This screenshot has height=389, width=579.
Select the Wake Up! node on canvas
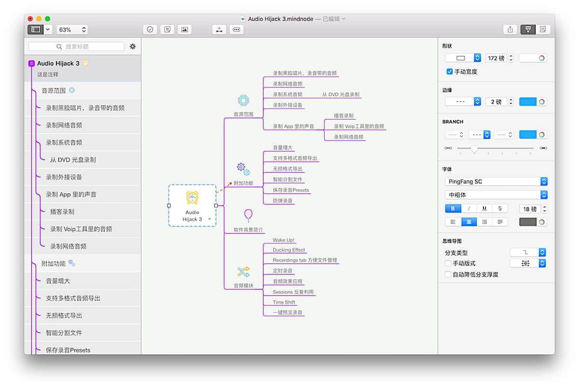point(283,240)
